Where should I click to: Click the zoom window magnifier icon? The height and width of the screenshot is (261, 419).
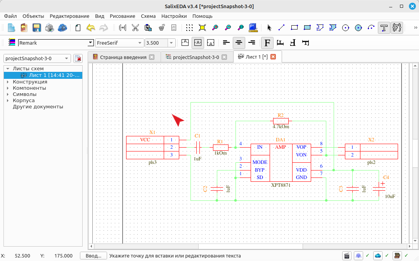coord(241,28)
